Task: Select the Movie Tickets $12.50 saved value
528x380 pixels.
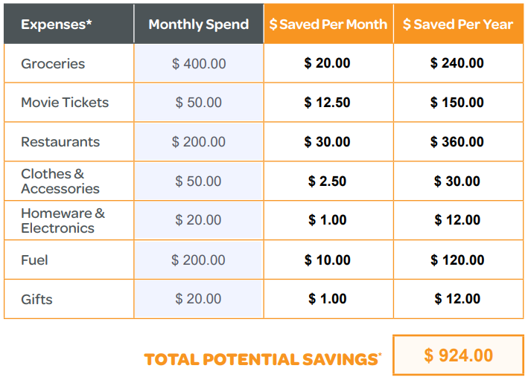Action: (x=328, y=102)
